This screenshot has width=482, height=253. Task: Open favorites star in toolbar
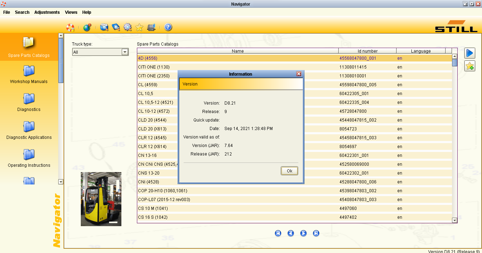click(x=139, y=27)
